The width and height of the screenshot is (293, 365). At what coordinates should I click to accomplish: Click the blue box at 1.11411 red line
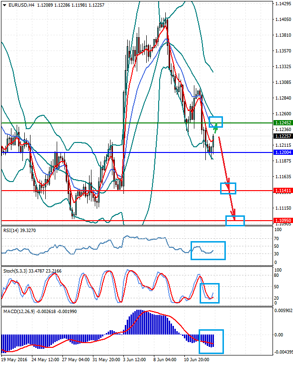(x=228, y=188)
